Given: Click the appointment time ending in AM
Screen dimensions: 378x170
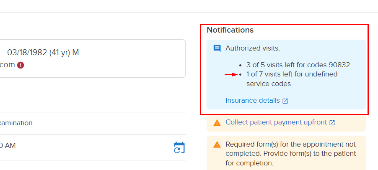Looking at the screenshot, I should pyautogui.click(x=8, y=145).
